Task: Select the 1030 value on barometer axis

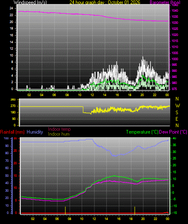Action: [x=175, y=23]
